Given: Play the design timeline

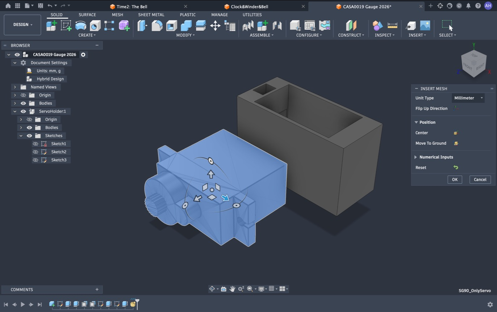Looking at the screenshot, I should (23, 304).
